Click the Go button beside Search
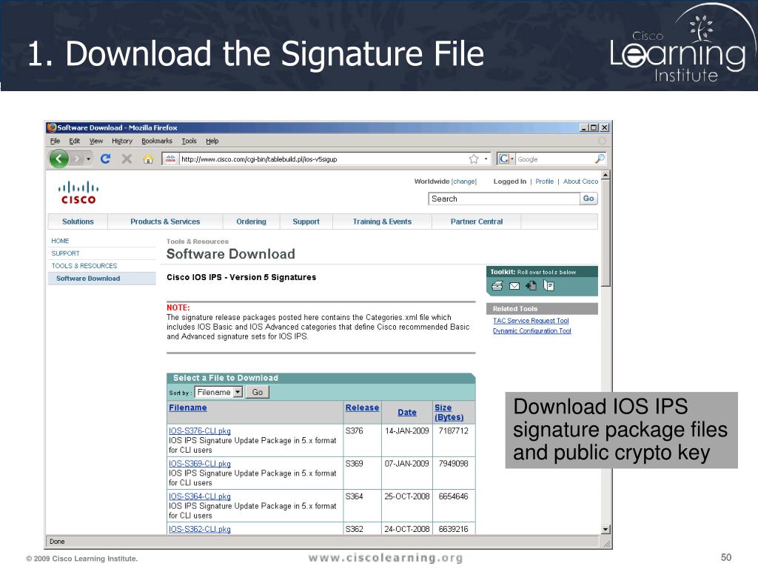Viewport: 758px width, 569px height. [588, 199]
